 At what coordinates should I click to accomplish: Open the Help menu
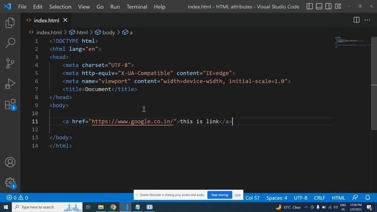(160, 6)
